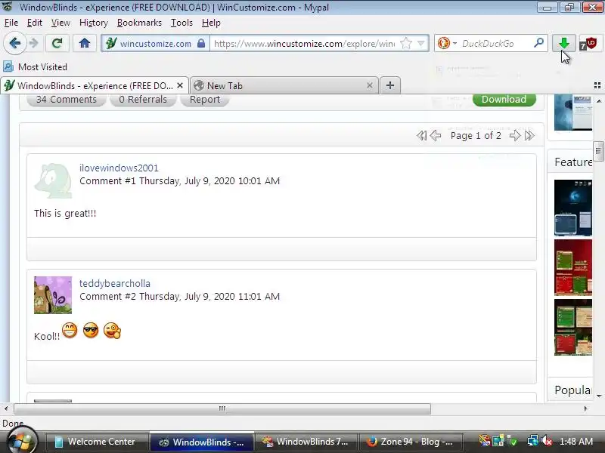The height and width of the screenshot is (453, 605).
Task: Open Most Visited bookmarks folder
Action: pyautogui.click(x=36, y=67)
